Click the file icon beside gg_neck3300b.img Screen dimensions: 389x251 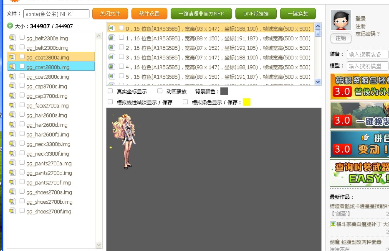[x=12, y=144]
